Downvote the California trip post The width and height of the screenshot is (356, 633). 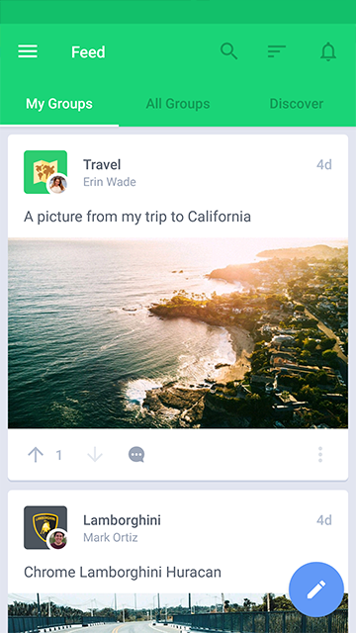pyautogui.click(x=95, y=455)
